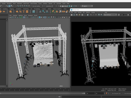
Task: Click the orange round sphere shelf icon
Action: (57, 11)
